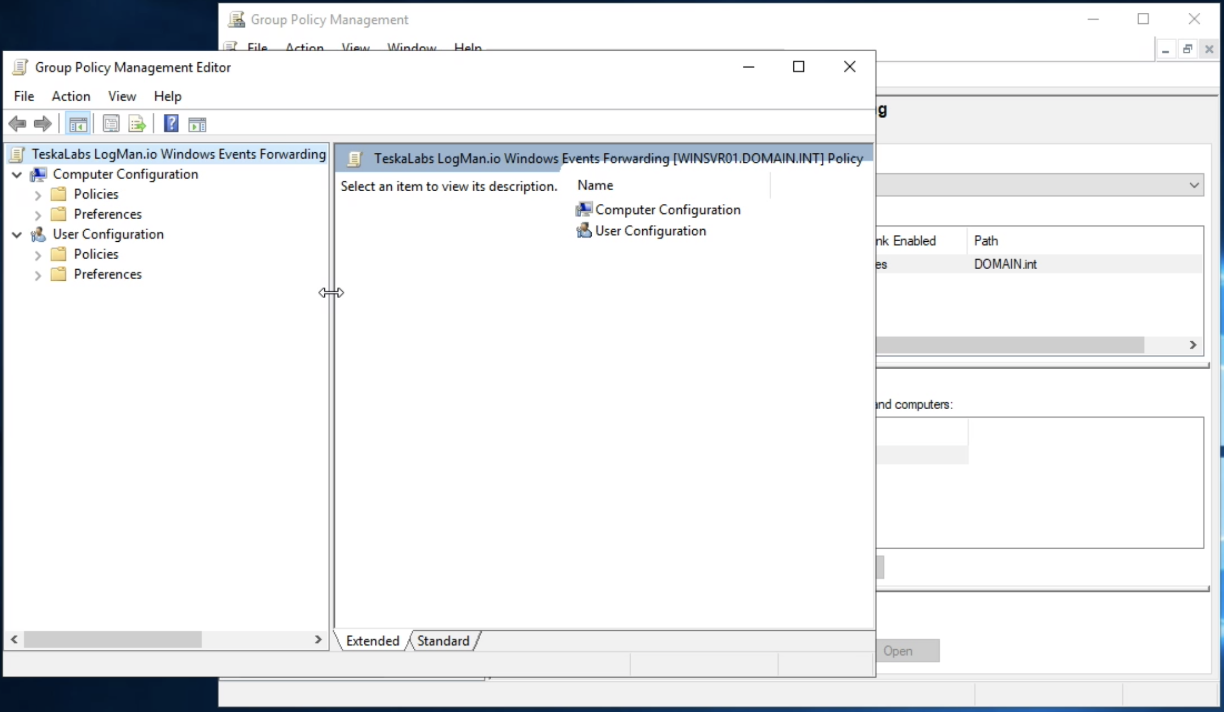
Task: Toggle Show/Hide Action Pane toolbar icon
Action: pos(197,124)
